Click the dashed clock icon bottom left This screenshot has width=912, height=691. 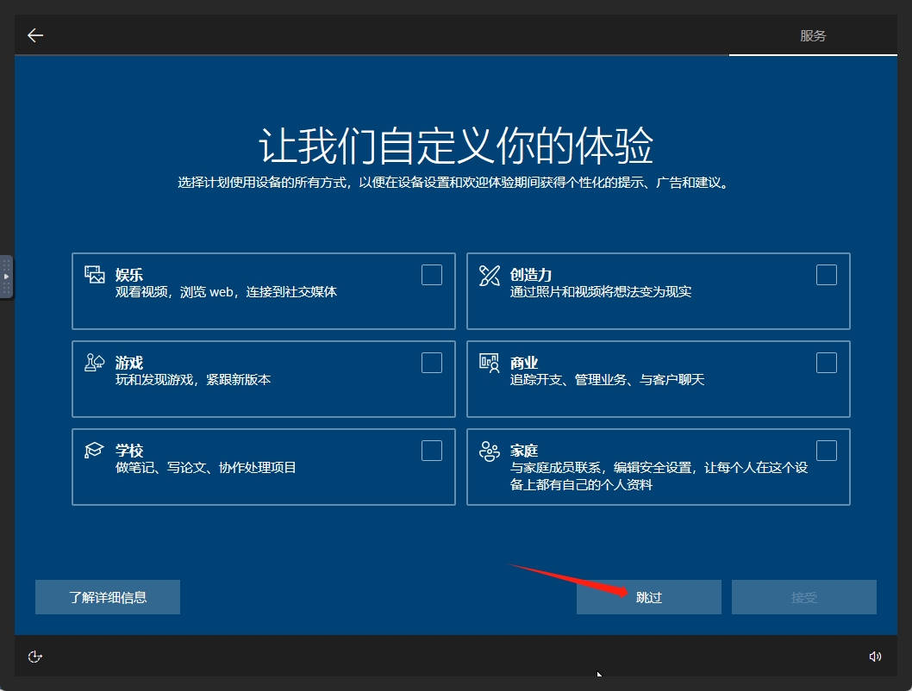coord(34,656)
